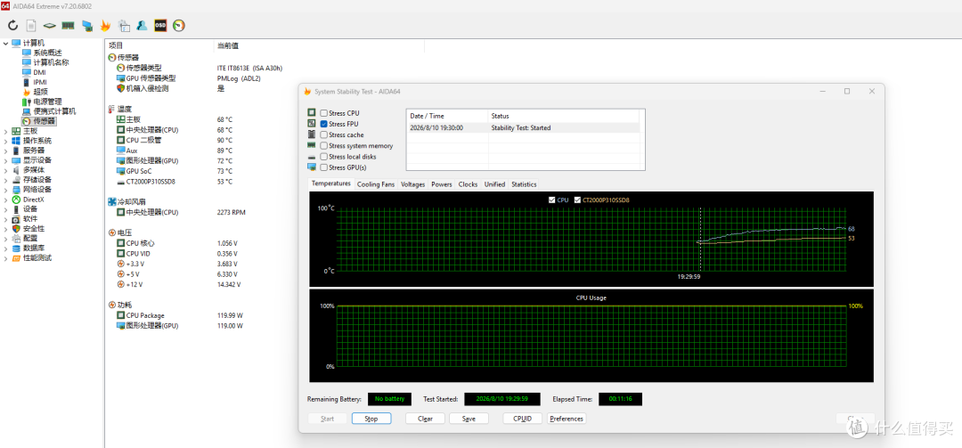Collapse the 计算机 tree node arrow
The height and width of the screenshot is (448, 962).
(x=5, y=43)
